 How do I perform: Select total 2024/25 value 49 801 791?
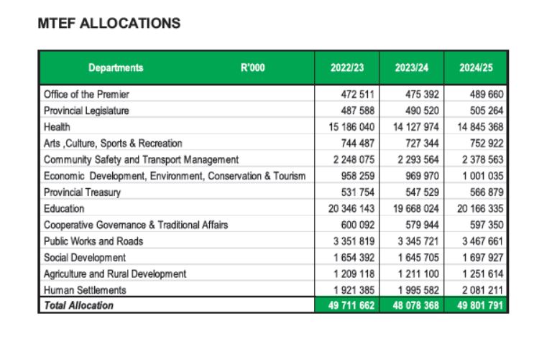pyautogui.click(x=480, y=305)
